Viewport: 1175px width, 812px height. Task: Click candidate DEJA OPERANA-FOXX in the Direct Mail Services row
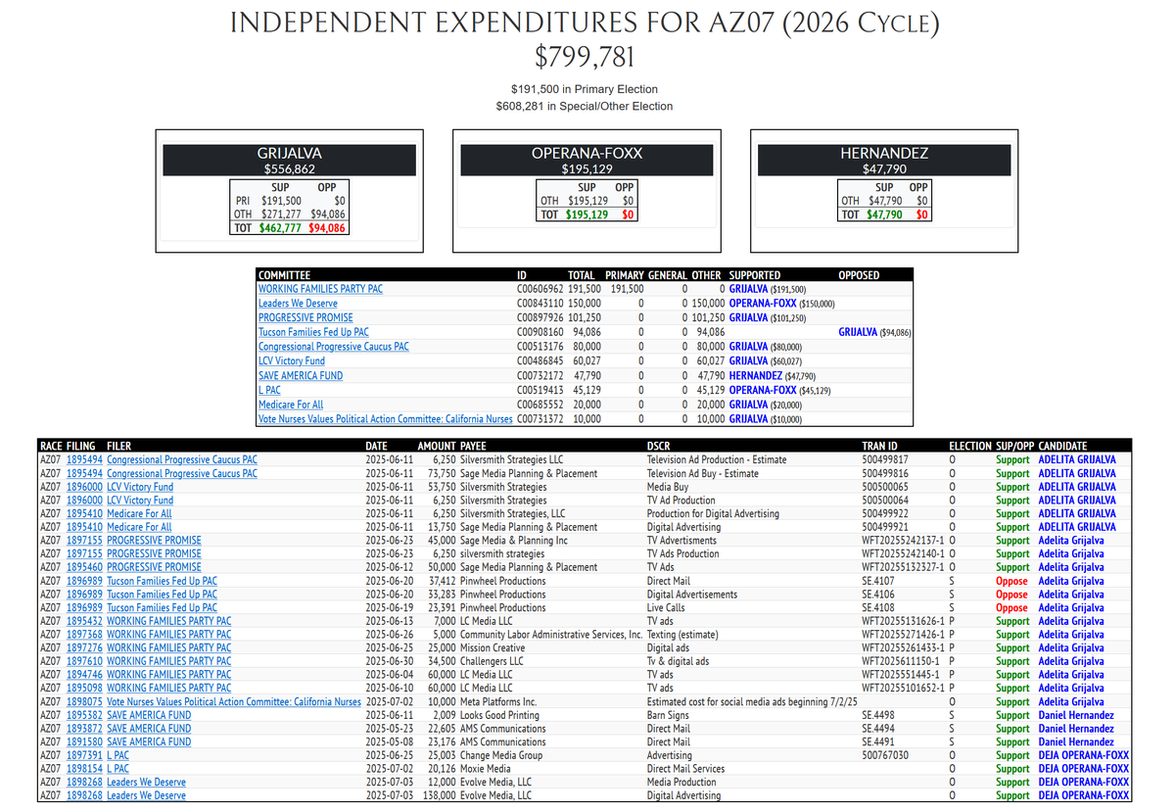[x=1084, y=769]
